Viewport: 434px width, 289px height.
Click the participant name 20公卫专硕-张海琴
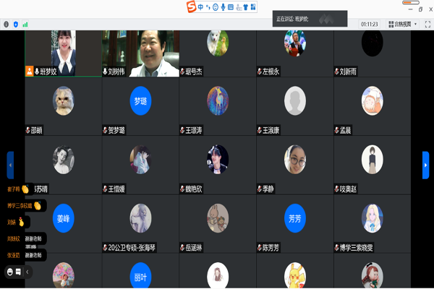(x=132, y=248)
